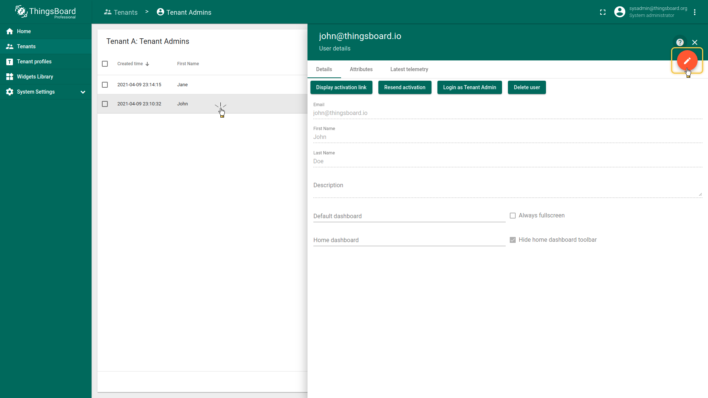The width and height of the screenshot is (708, 398).
Task: Toggle Always fullscreen checkbox
Action: coord(513,216)
